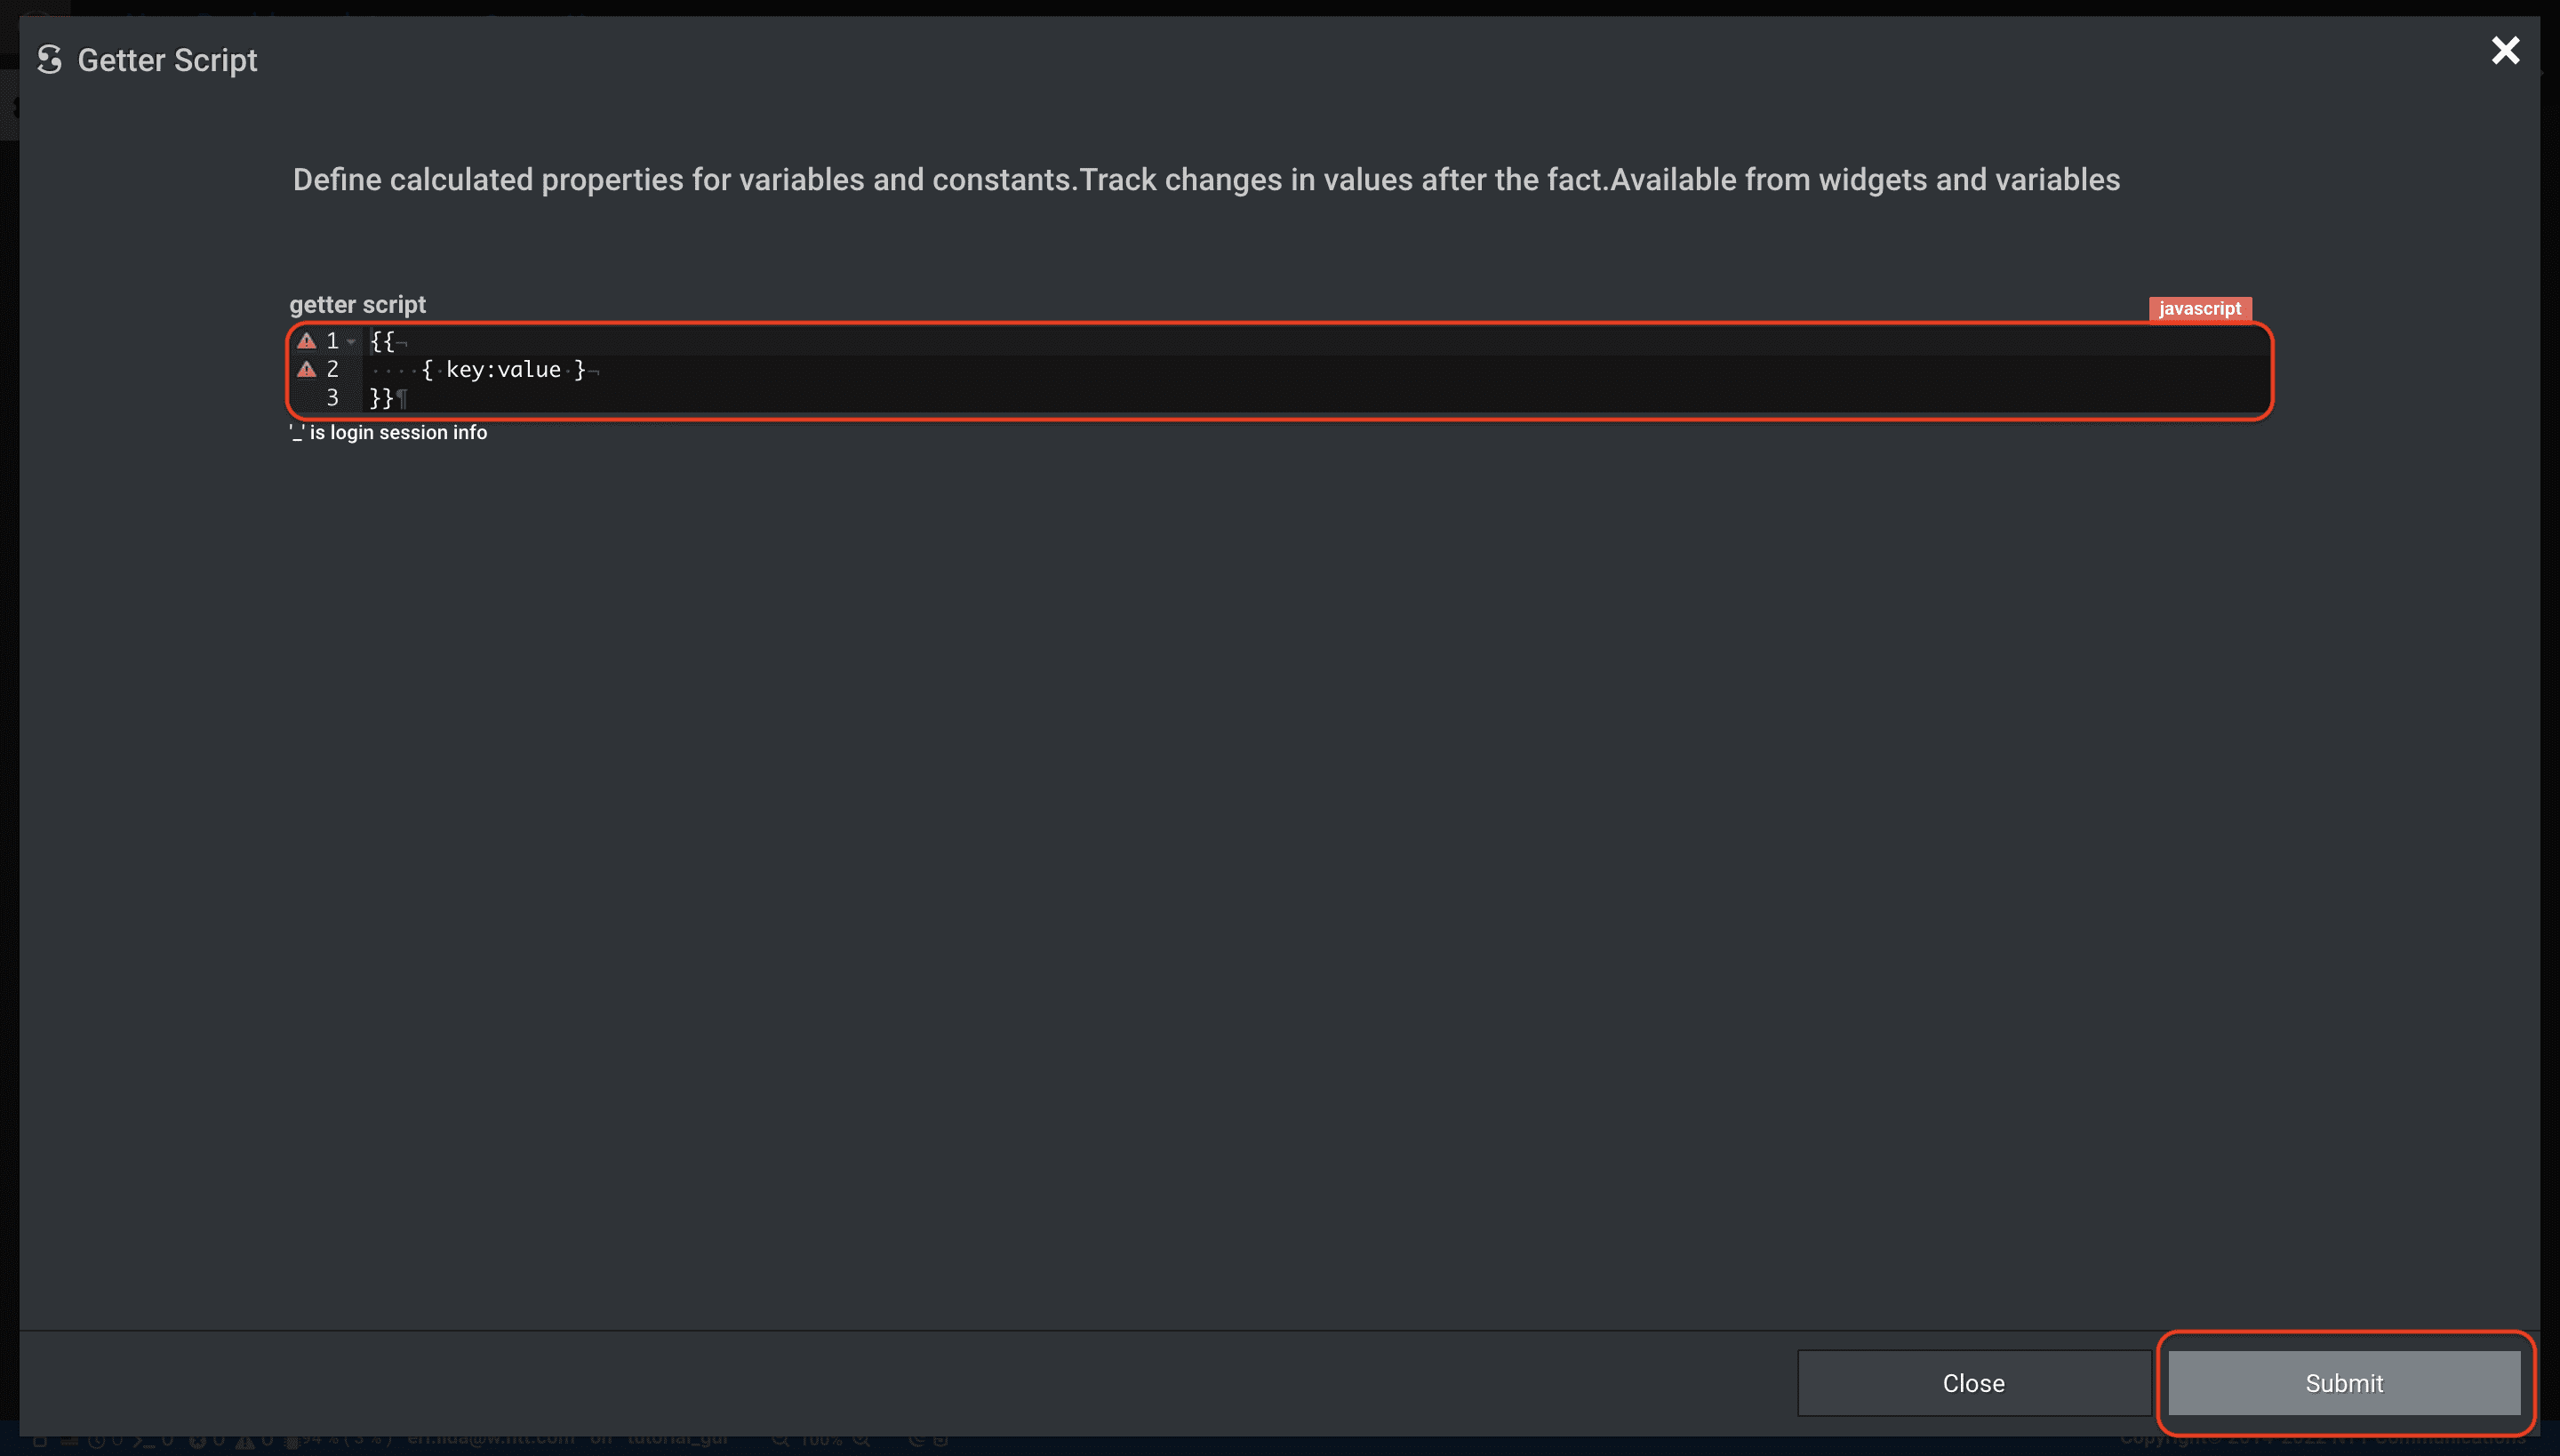Place cursor after the closing }} braces
Viewport: 2560px width, 1456px height.
coord(396,398)
